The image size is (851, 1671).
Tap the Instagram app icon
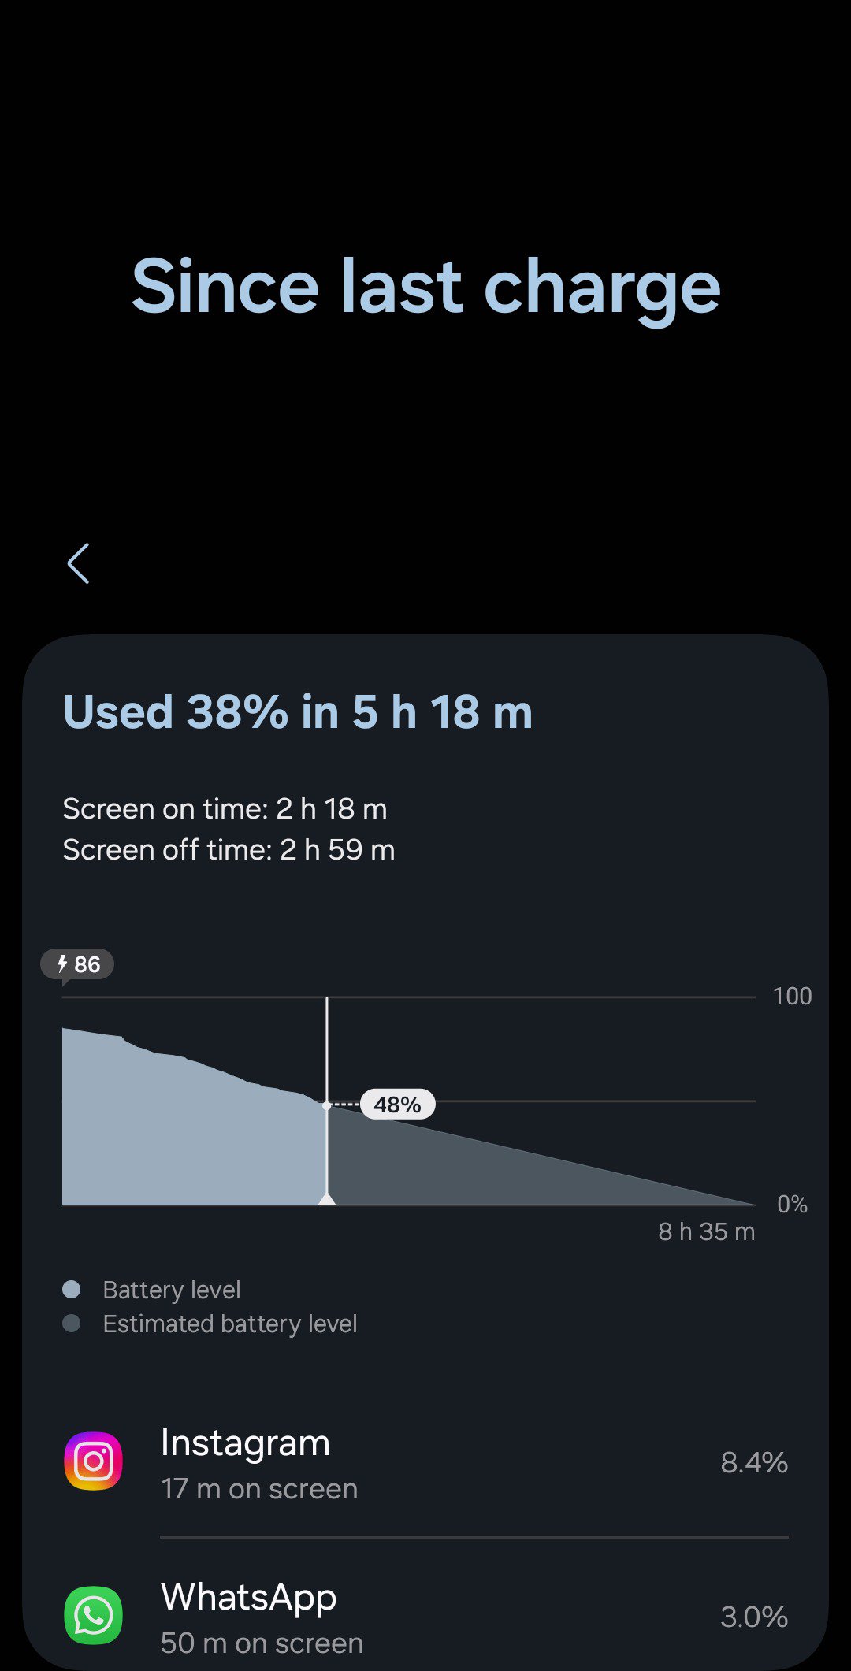[x=93, y=1461]
